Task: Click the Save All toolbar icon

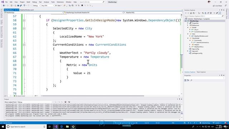Action: [21, 6]
